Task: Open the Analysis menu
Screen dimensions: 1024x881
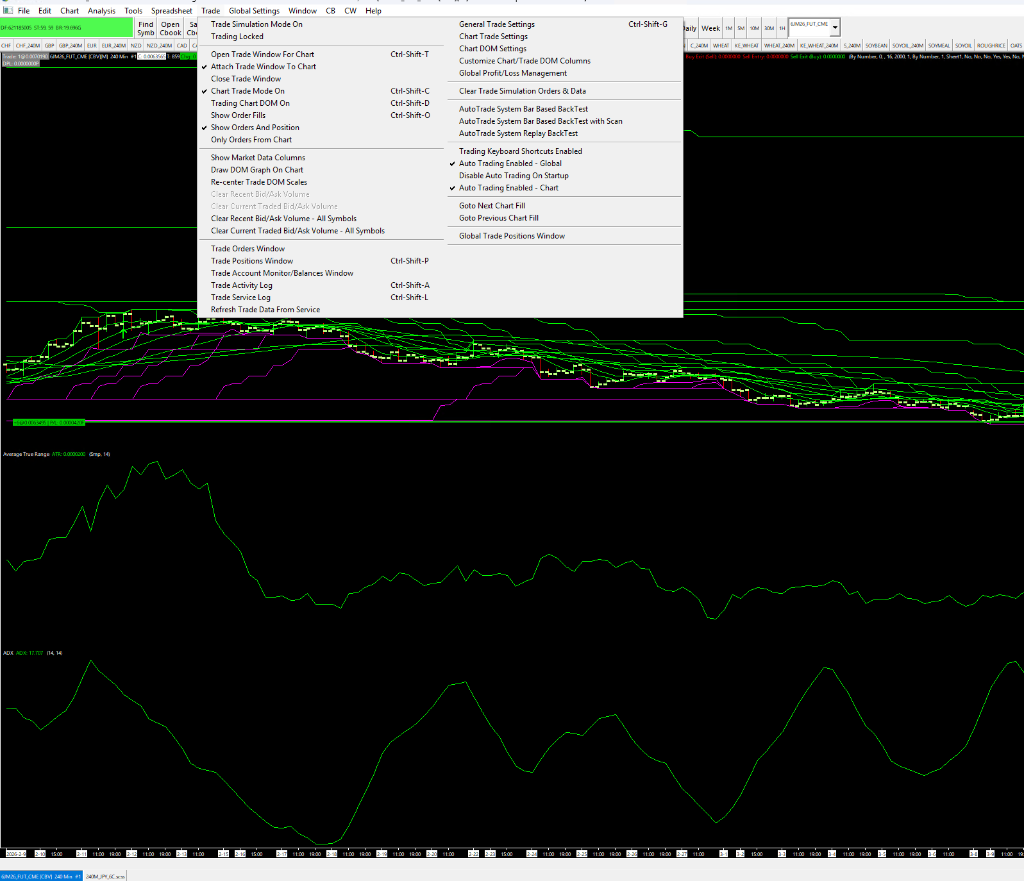Action: [101, 11]
